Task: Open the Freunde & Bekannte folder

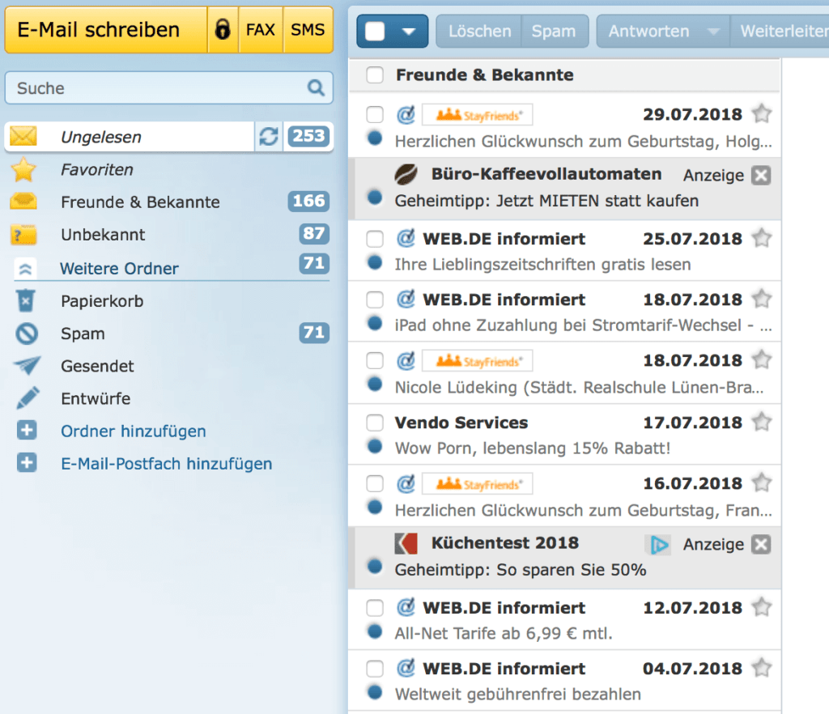Action: coord(140,202)
